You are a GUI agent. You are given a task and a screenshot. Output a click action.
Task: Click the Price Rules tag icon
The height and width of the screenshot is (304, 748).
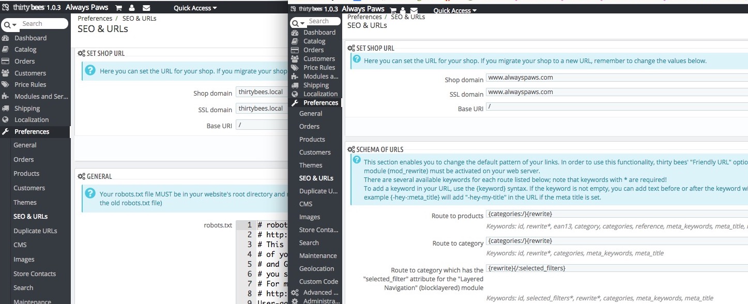6,84
